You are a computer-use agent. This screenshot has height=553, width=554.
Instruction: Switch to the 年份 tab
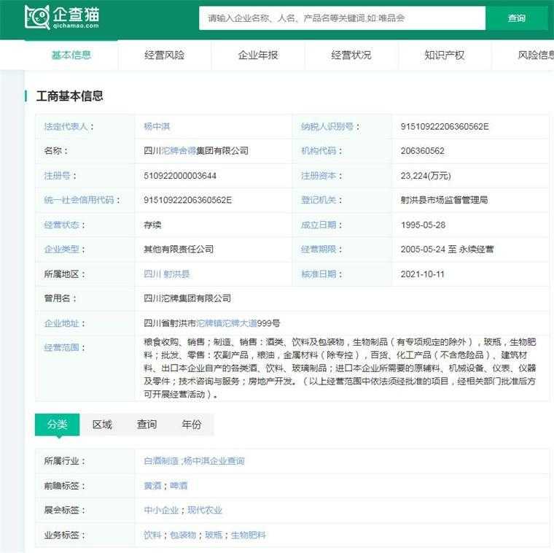pyautogui.click(x=192, y=425)
